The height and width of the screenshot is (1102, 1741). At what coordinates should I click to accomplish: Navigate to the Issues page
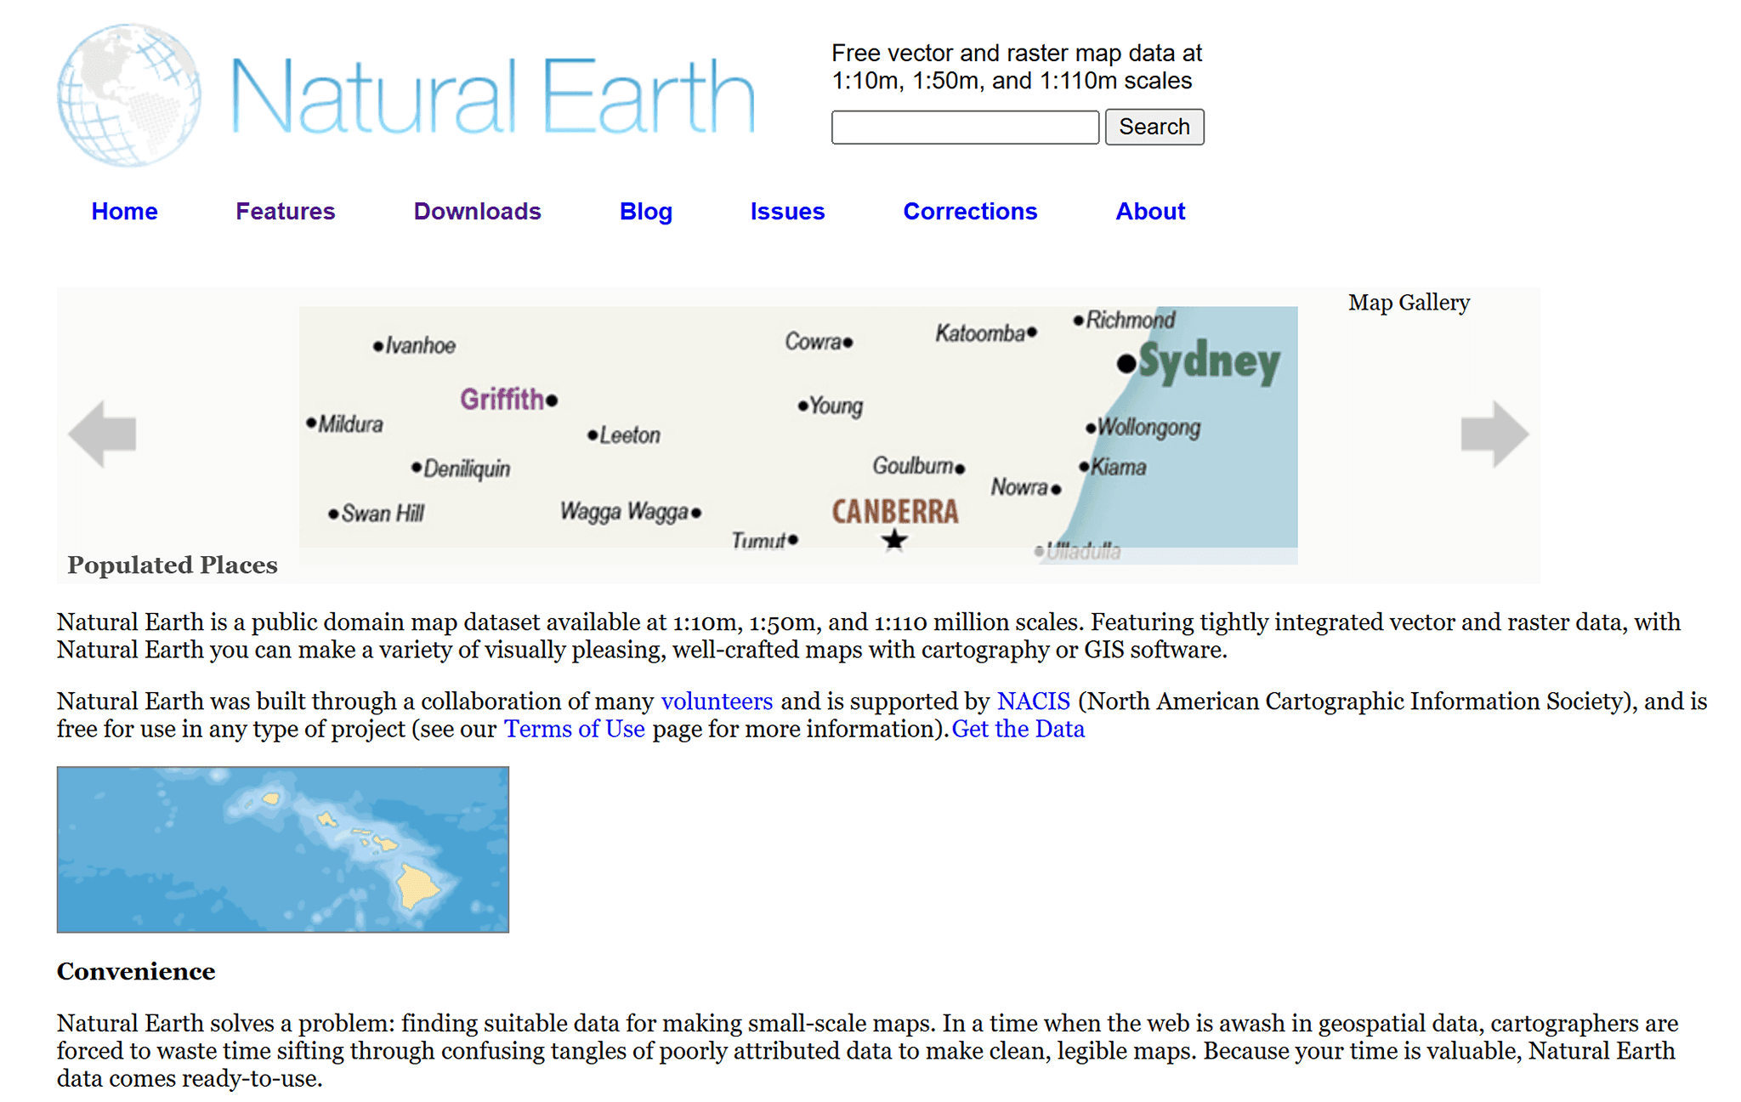(786, 211)
